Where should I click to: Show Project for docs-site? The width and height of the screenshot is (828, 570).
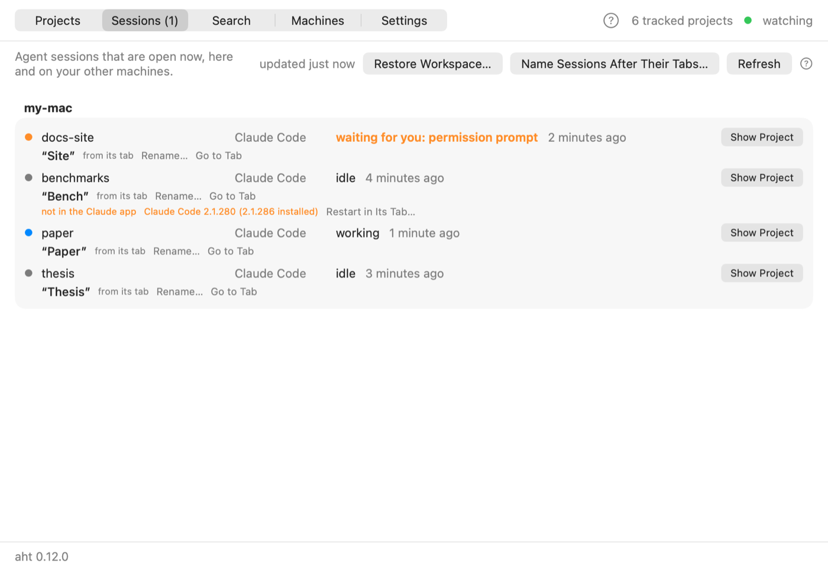coord(762,137)
